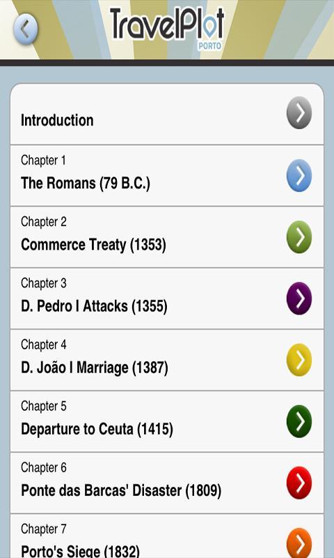Select Commerce Treaty (1353) title text

[x=93, y=245]
